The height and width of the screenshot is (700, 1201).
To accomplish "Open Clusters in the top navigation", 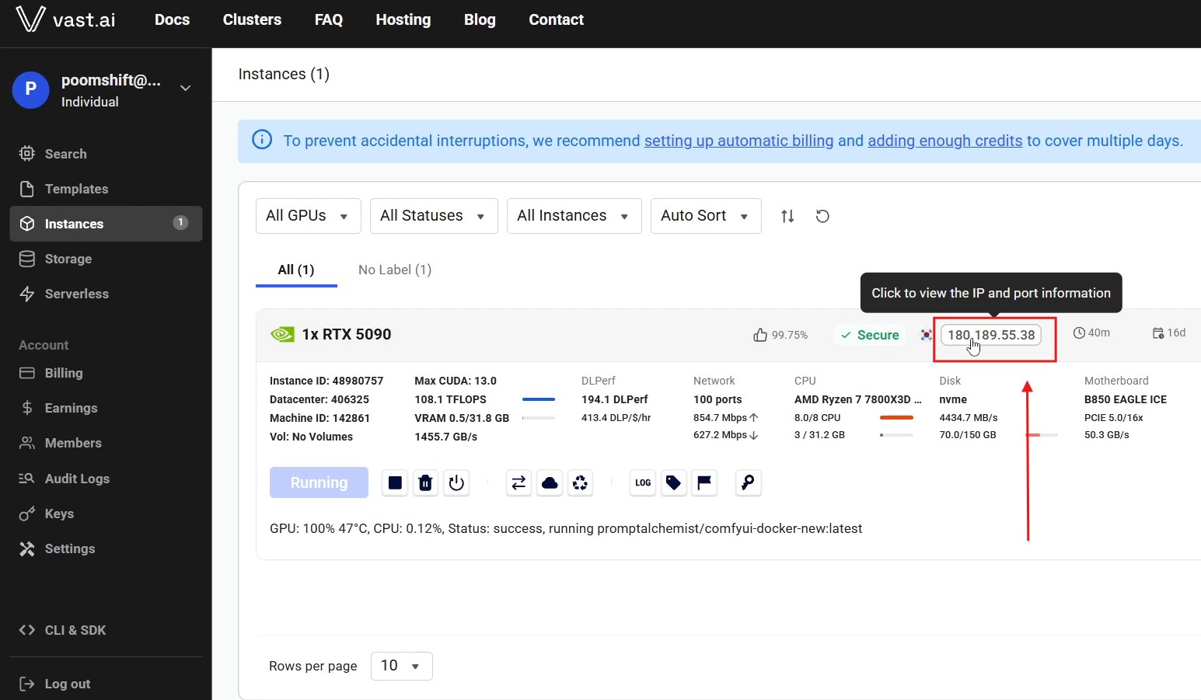I will [252, 19].
